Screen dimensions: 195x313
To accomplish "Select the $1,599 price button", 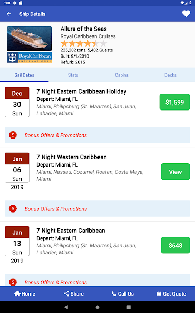I will pos(174,102).
